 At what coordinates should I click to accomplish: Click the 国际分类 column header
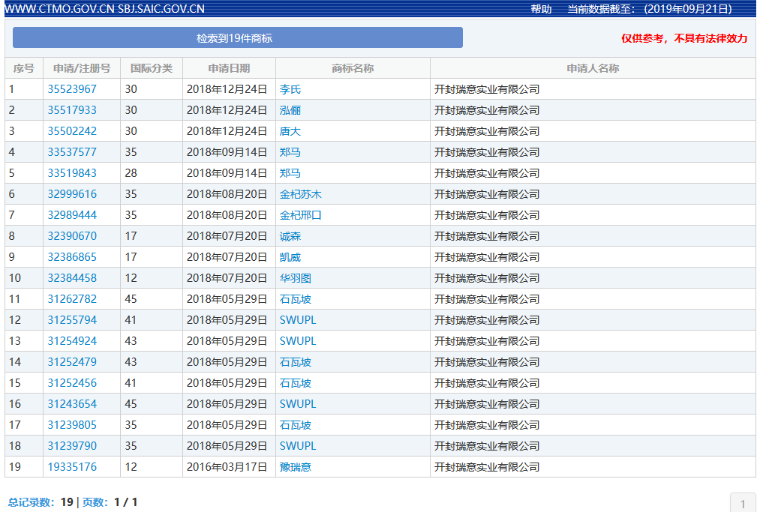[x=152, y=68]
